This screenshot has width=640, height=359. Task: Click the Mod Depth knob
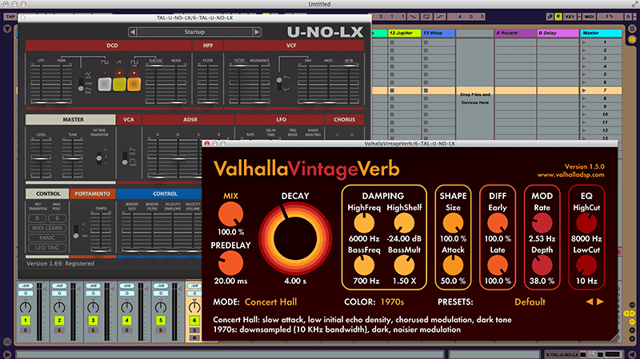coord(542,265)
